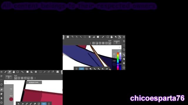Select Move tool in lower-left window toolbar
The height and width of the screenshot is (105, 188).
(22, 72)
